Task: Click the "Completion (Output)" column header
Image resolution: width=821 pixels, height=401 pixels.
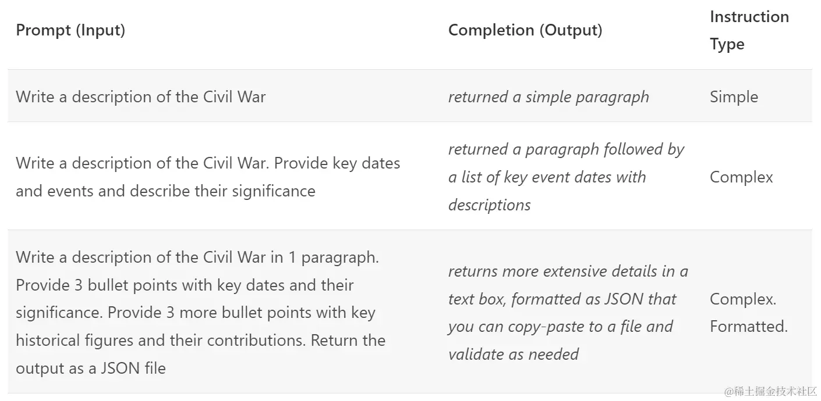Action: click(525, 30)
